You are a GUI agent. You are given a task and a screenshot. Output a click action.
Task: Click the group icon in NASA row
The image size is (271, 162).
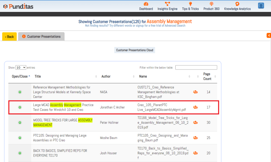tap(195, 92)
